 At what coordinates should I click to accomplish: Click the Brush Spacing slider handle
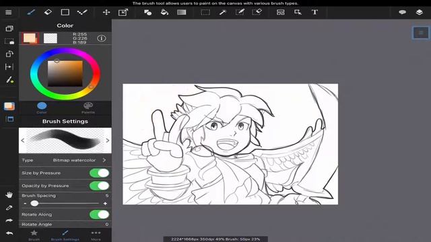[x=34, y=204]
